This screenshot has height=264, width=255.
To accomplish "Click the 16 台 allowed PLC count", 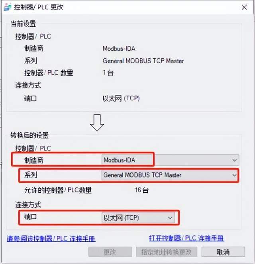I will point(142,190).
